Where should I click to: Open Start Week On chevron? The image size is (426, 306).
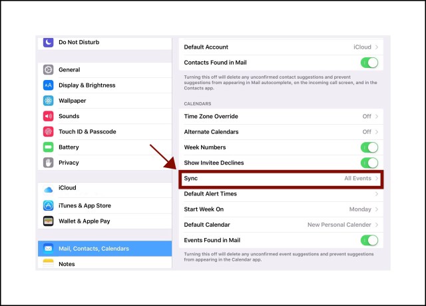(377, 209)
